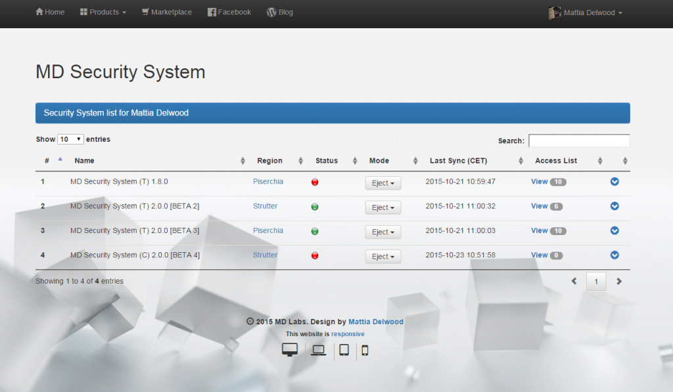This screenshot has height=392, width=673.
Task: Select MD Security System (C) 2.0.0 [BETA 4] name
Action: click(135, 255)
